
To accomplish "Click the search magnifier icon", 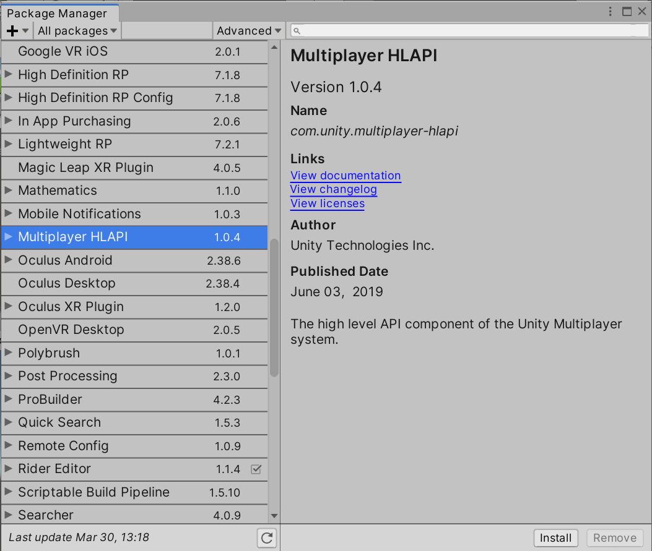I will [x=297, y=31].
